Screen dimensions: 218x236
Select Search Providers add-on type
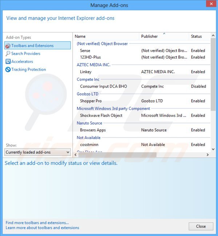point(26,54)
